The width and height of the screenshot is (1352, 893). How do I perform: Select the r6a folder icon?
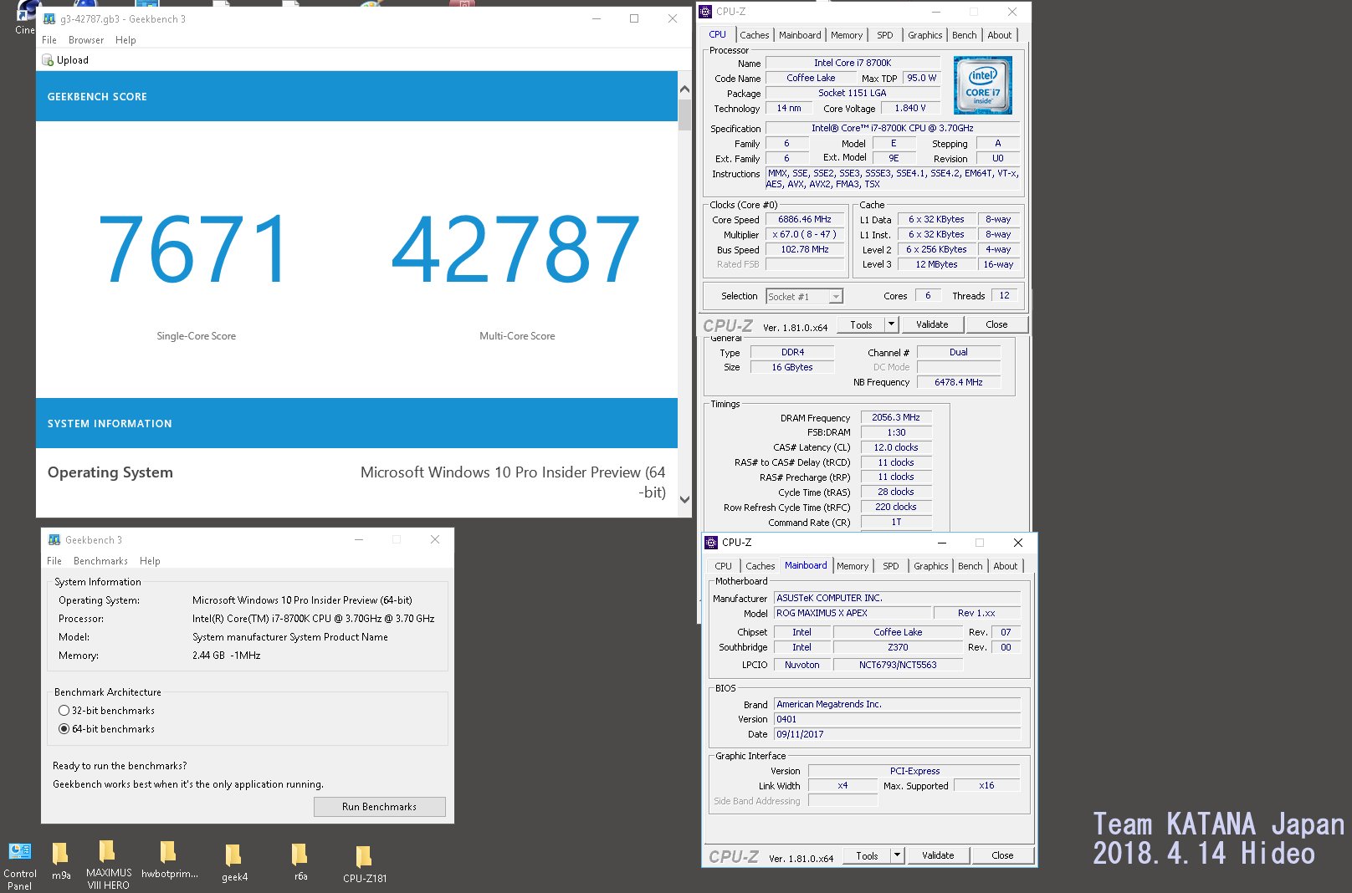pyautogui.click(x=300, y=854)
